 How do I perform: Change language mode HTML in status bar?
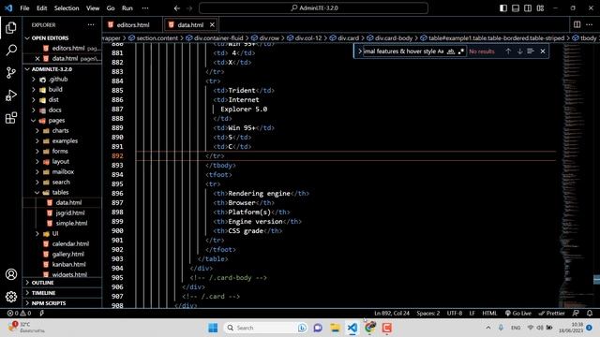[489, 314]
